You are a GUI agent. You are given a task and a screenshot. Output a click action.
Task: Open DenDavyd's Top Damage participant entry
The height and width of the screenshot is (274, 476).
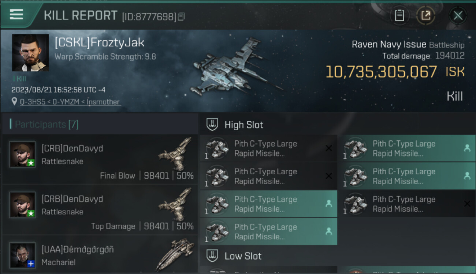(x=100, y=209)
